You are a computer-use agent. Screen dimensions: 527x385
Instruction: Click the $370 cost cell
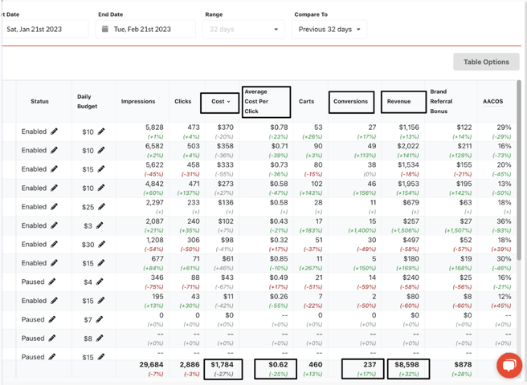click(x=225, y=128)
